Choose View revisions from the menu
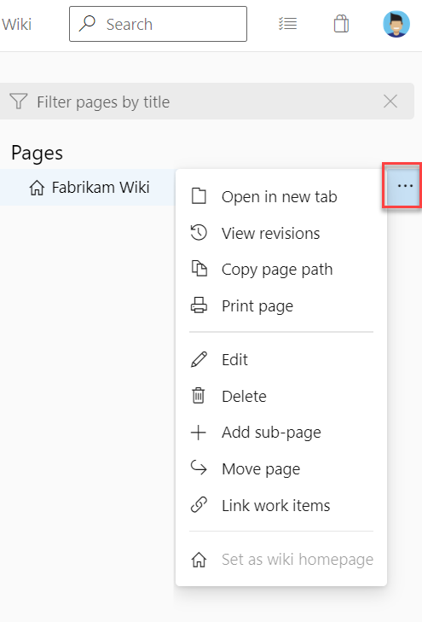This screenshot has width=422, height=622. coord(281,233)
